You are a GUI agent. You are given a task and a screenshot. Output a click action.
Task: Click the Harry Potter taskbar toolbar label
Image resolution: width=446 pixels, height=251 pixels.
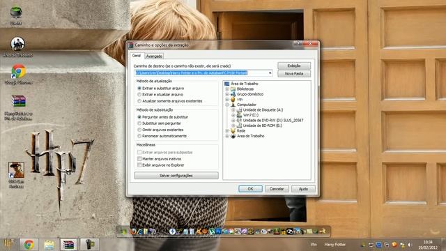coord(334,245)
